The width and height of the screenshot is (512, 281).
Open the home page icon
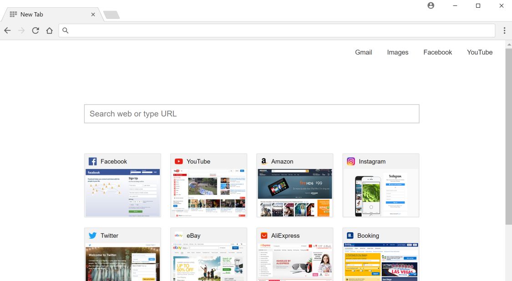[49, 31]
